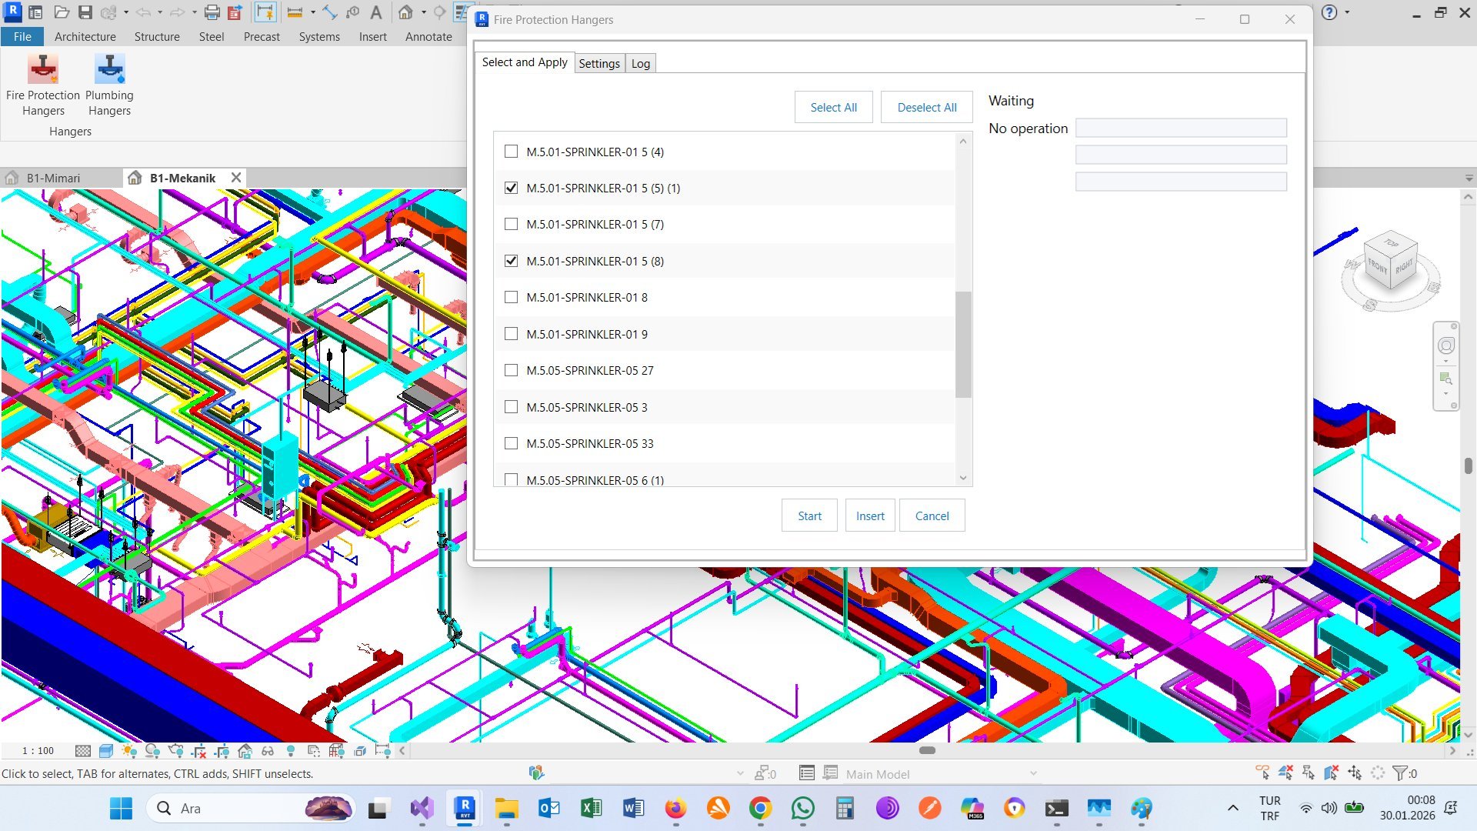Image resolution: width=1477 pixels, height=831 pixels.
Task: Enable the M.5.05-SPRINKLER-05 27 checkbox
Action: pyautogui.click(x=511, y=370)
